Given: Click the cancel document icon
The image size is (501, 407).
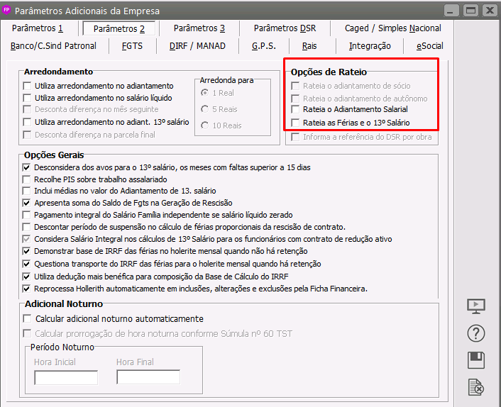Looking at the screenshot, I should click(x=476, y=386).
